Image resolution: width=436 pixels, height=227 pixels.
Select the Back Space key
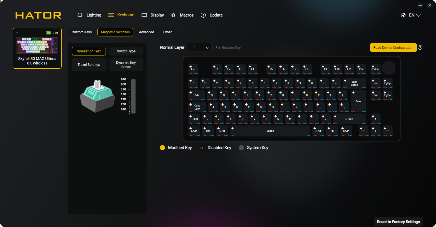[x=354, y=83]
